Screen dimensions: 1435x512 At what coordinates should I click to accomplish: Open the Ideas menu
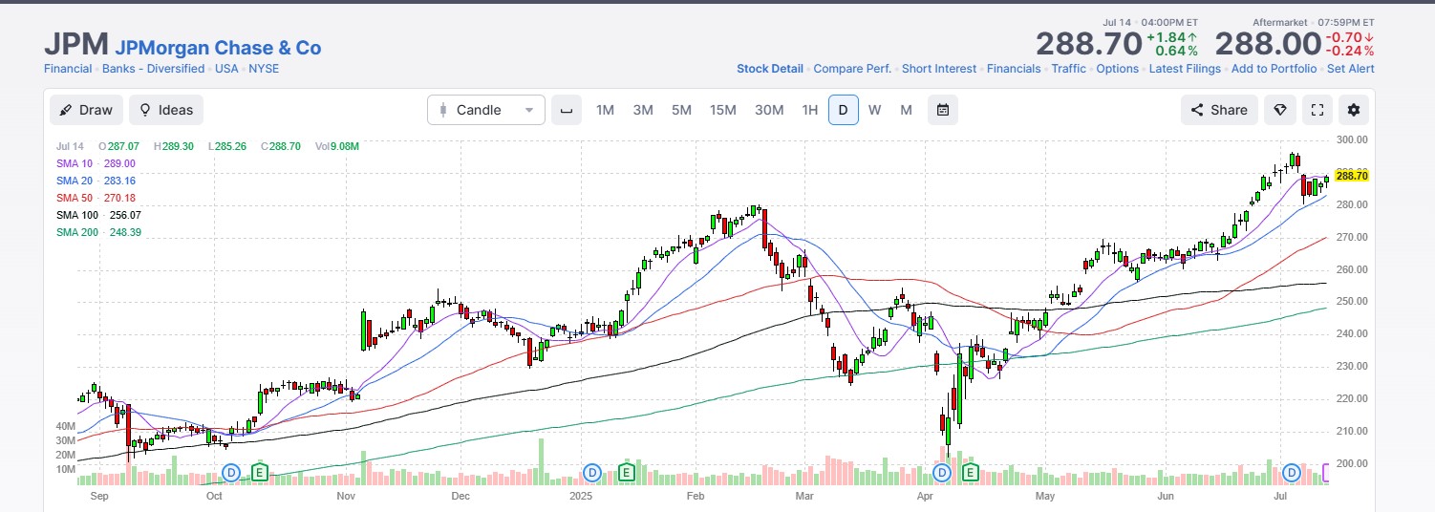(x=166, y=110)
